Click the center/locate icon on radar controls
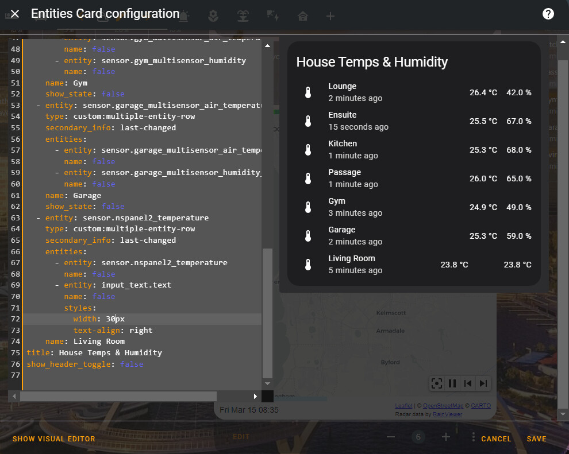This screenshot has height=454, width=569. [x=437, y=383]
